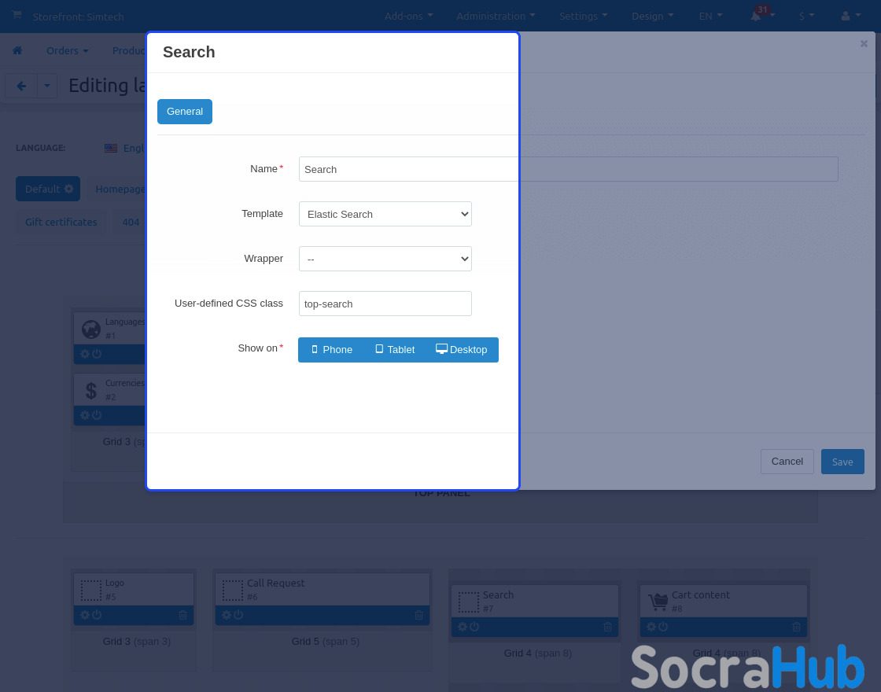Expand the Settings menu
Viewport: 881px width, 692px height.
(583, 17)
